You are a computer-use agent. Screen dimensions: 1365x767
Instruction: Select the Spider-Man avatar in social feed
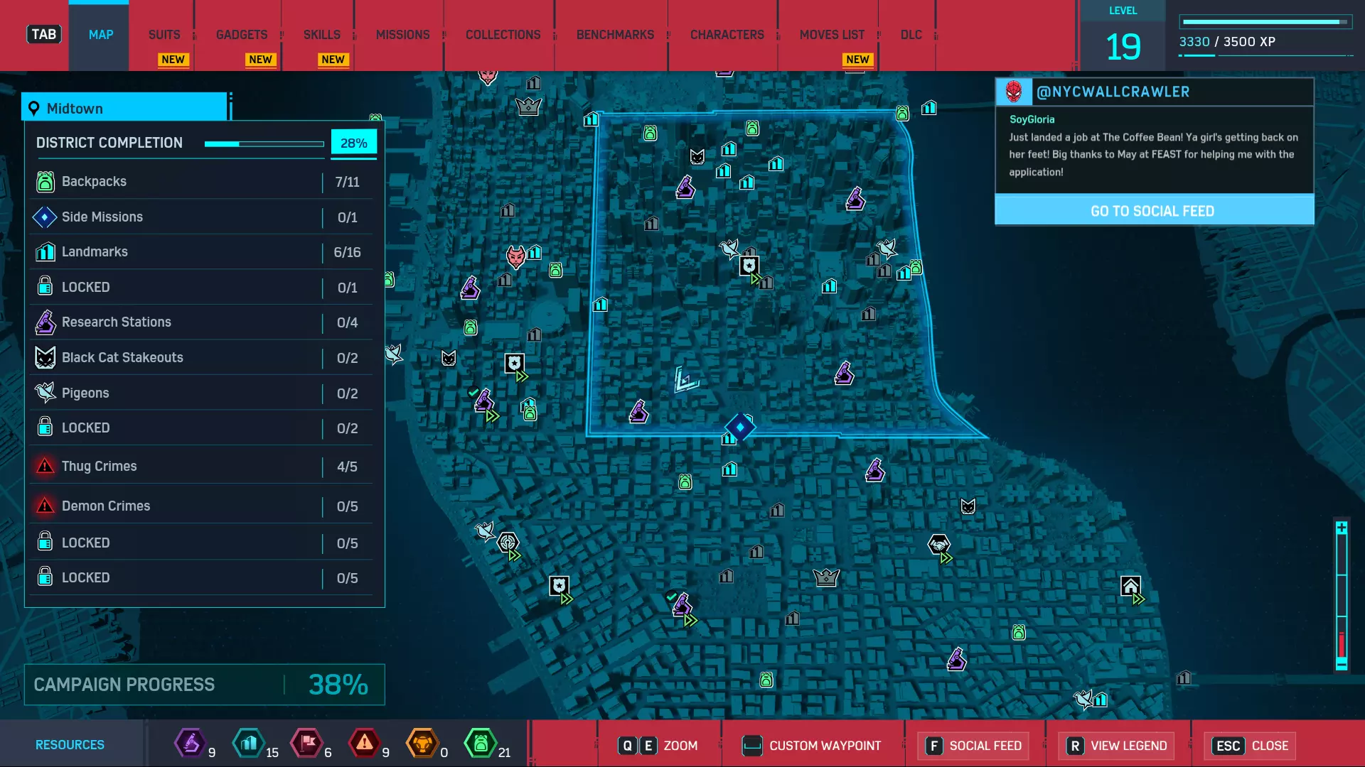[1014, 92]
